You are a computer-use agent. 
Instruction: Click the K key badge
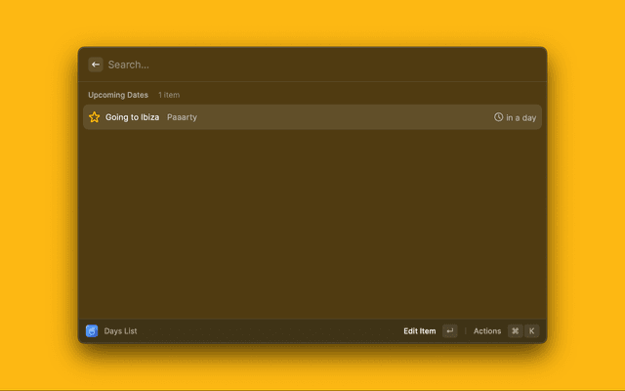click(x=532, y=331)
